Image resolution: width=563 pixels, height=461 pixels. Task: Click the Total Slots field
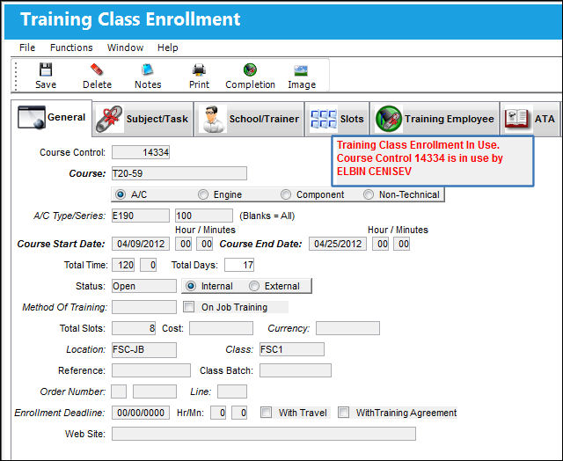pyautogui.click(x=134, y=328)
